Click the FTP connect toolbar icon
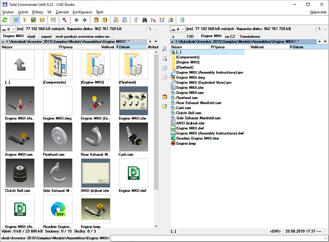The height and width of the screenshot is (242, 329). pos(116,20)
